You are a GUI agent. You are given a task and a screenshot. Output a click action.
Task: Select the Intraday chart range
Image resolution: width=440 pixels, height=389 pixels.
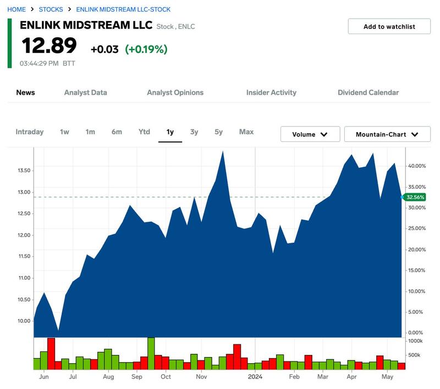point(30,132)
